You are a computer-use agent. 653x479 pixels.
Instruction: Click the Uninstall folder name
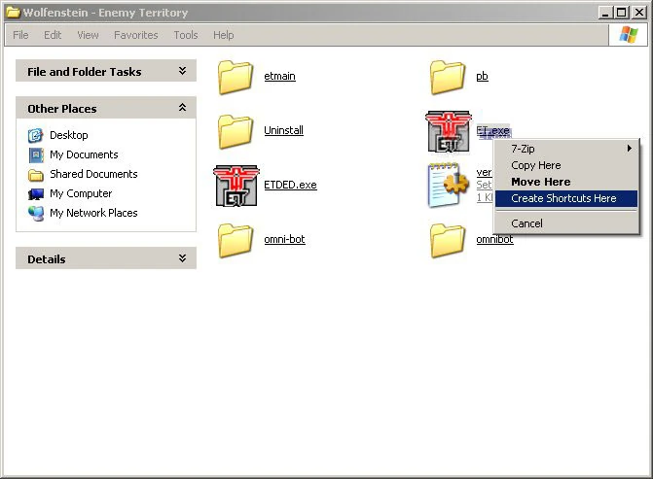(x=283, y=130)
